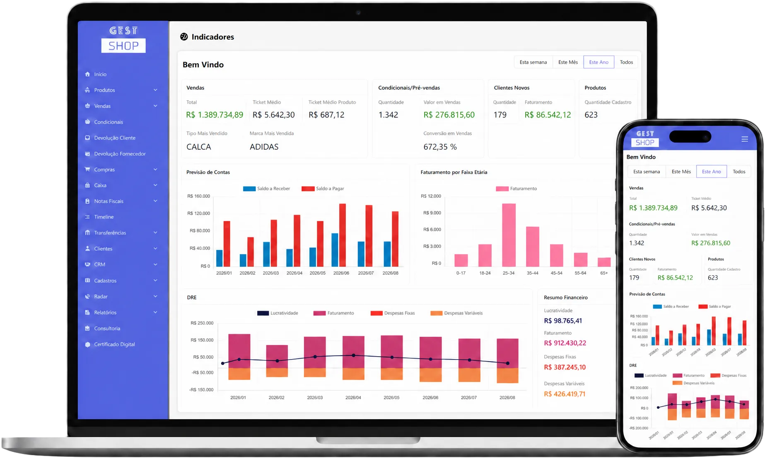
Task: Select Este Mês filter on the phone
Action: (681, 172)
